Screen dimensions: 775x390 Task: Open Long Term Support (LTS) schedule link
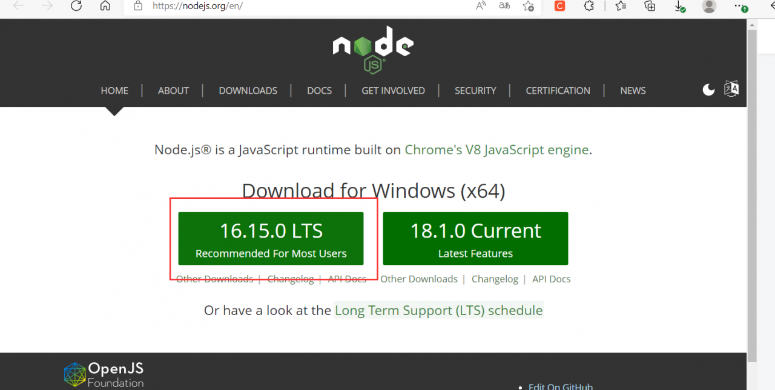439,311
